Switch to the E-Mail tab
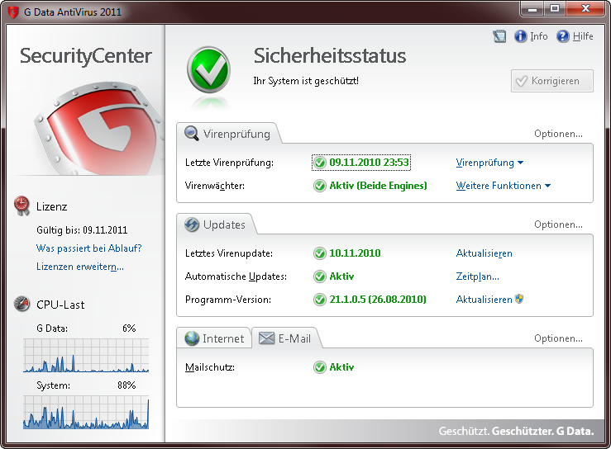 (285, 338)
